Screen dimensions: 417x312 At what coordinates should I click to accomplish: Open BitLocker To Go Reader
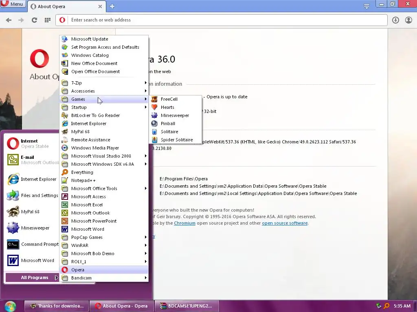[x=104, y=115]
